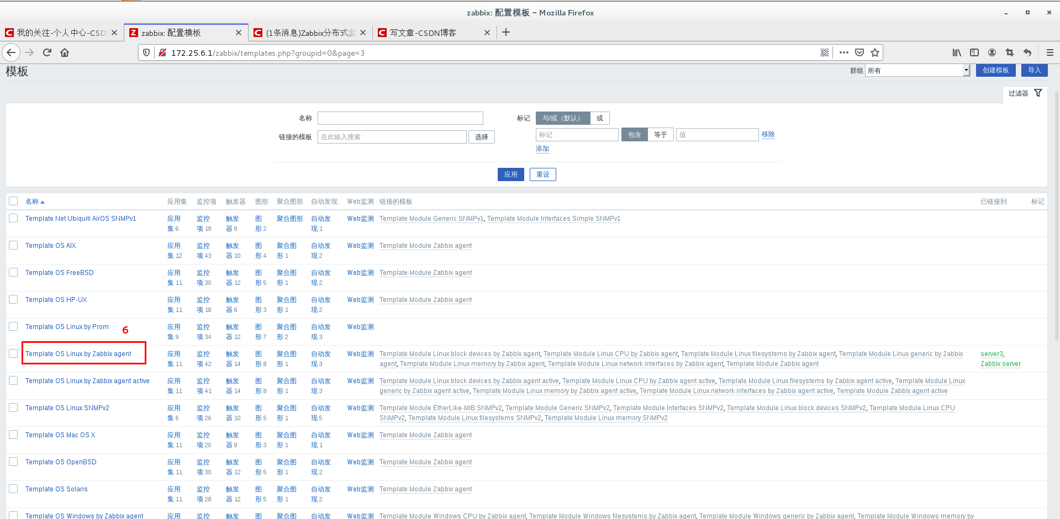This screenshot has width=1060, height=519.
Task: Open Firefox home via the home icon
Action: [65, 52]
